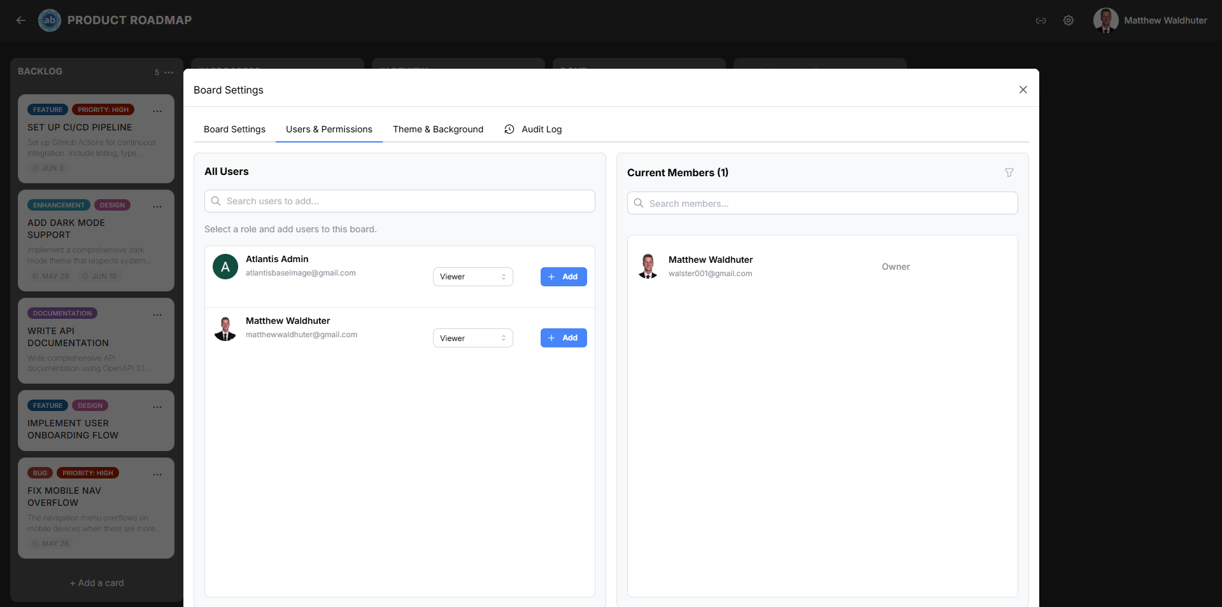
Task: Click Add a card in Backlog
Action: click(x=97, y=583)
